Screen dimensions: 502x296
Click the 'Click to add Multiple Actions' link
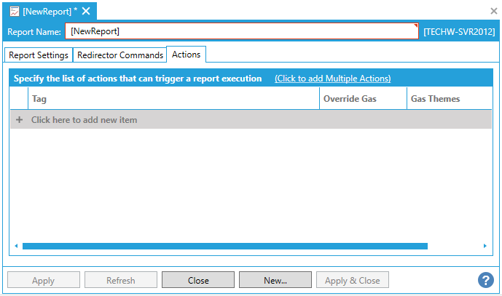[333, 79]
